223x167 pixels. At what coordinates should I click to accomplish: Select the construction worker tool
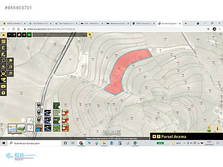point(3,54)
